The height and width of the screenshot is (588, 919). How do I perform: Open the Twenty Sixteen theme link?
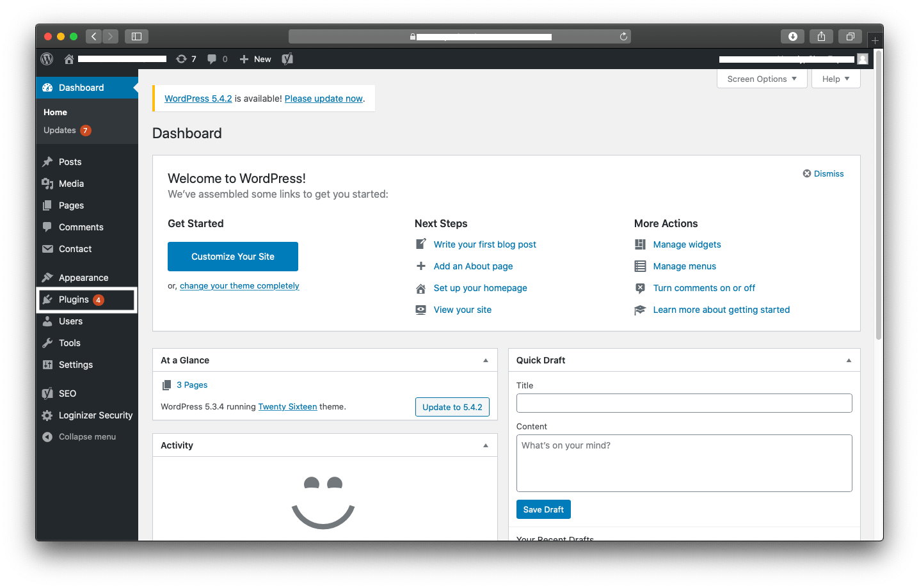pos(287,407)
